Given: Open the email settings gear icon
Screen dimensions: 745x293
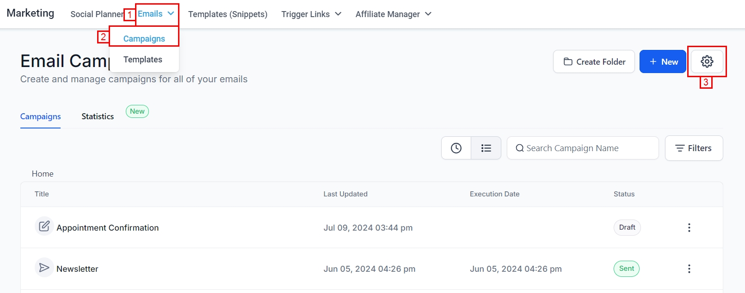Looking at the screenshot, I should coord(707,61).
